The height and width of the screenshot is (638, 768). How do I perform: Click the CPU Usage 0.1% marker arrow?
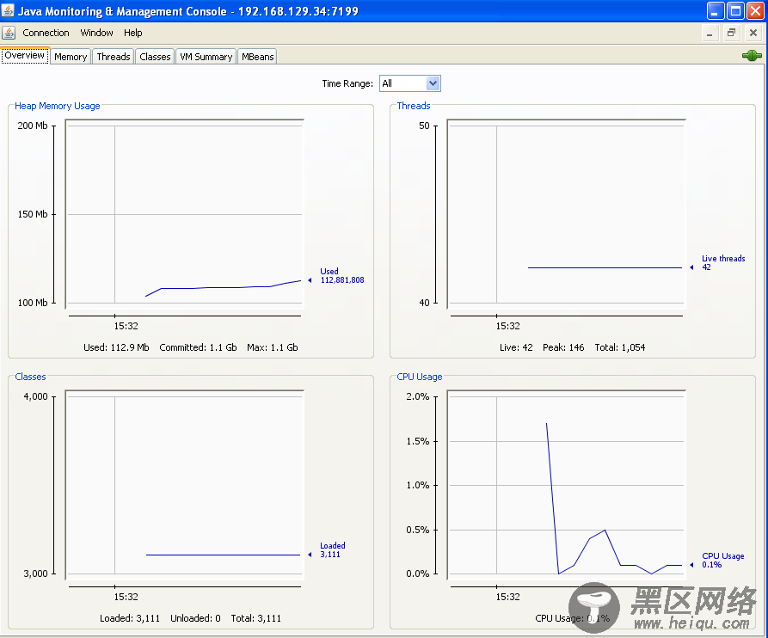691,565
